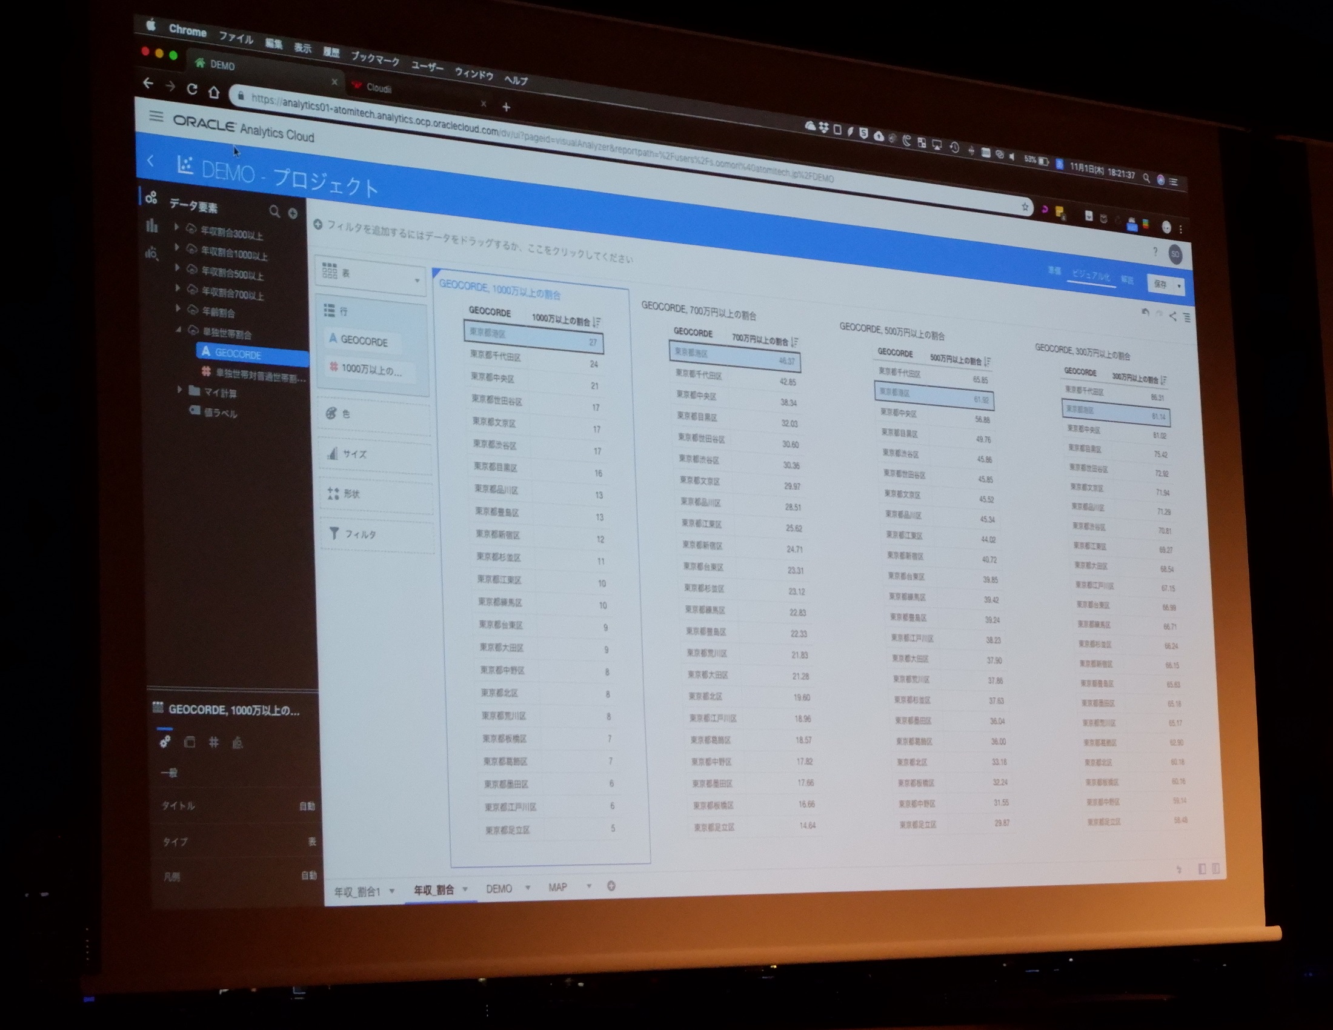Add a new canvas tab with plus icon
Image resolution: width=1333 pixels, height=1030 pixels.
[611, 886]
